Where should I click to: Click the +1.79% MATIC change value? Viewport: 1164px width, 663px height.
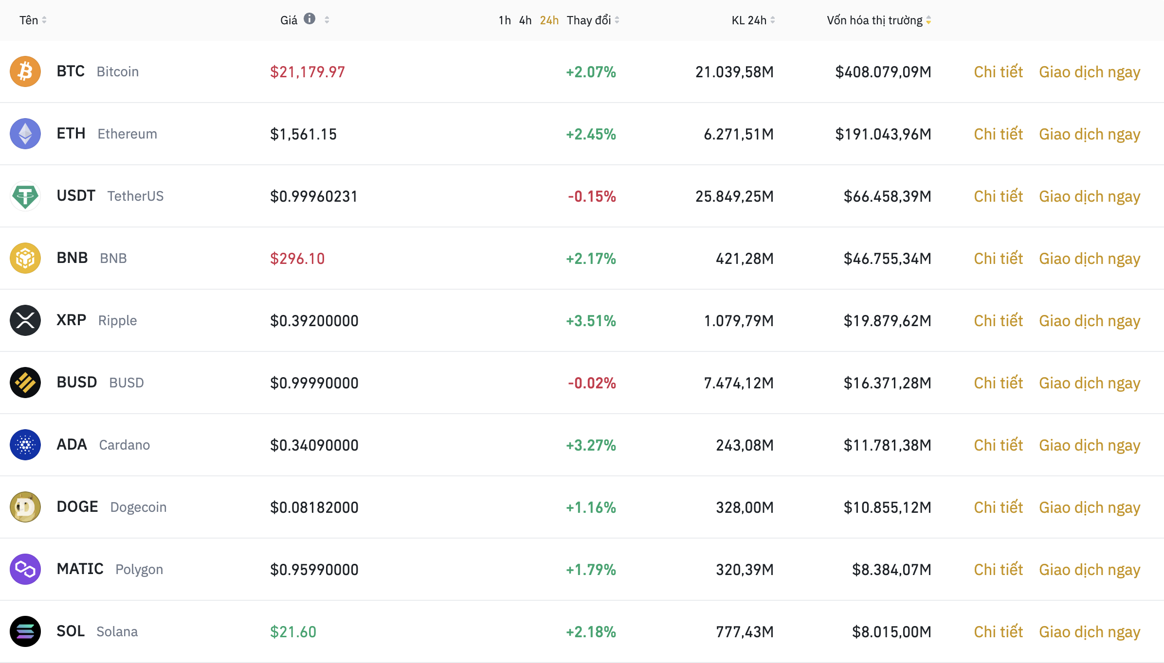(x=591, y=570)
